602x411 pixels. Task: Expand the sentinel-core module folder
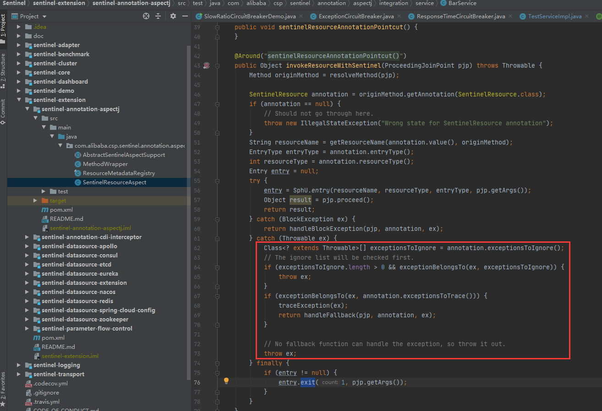pos(19,72)
